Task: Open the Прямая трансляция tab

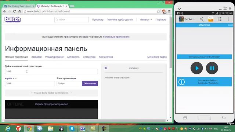Action: point(16,57)
